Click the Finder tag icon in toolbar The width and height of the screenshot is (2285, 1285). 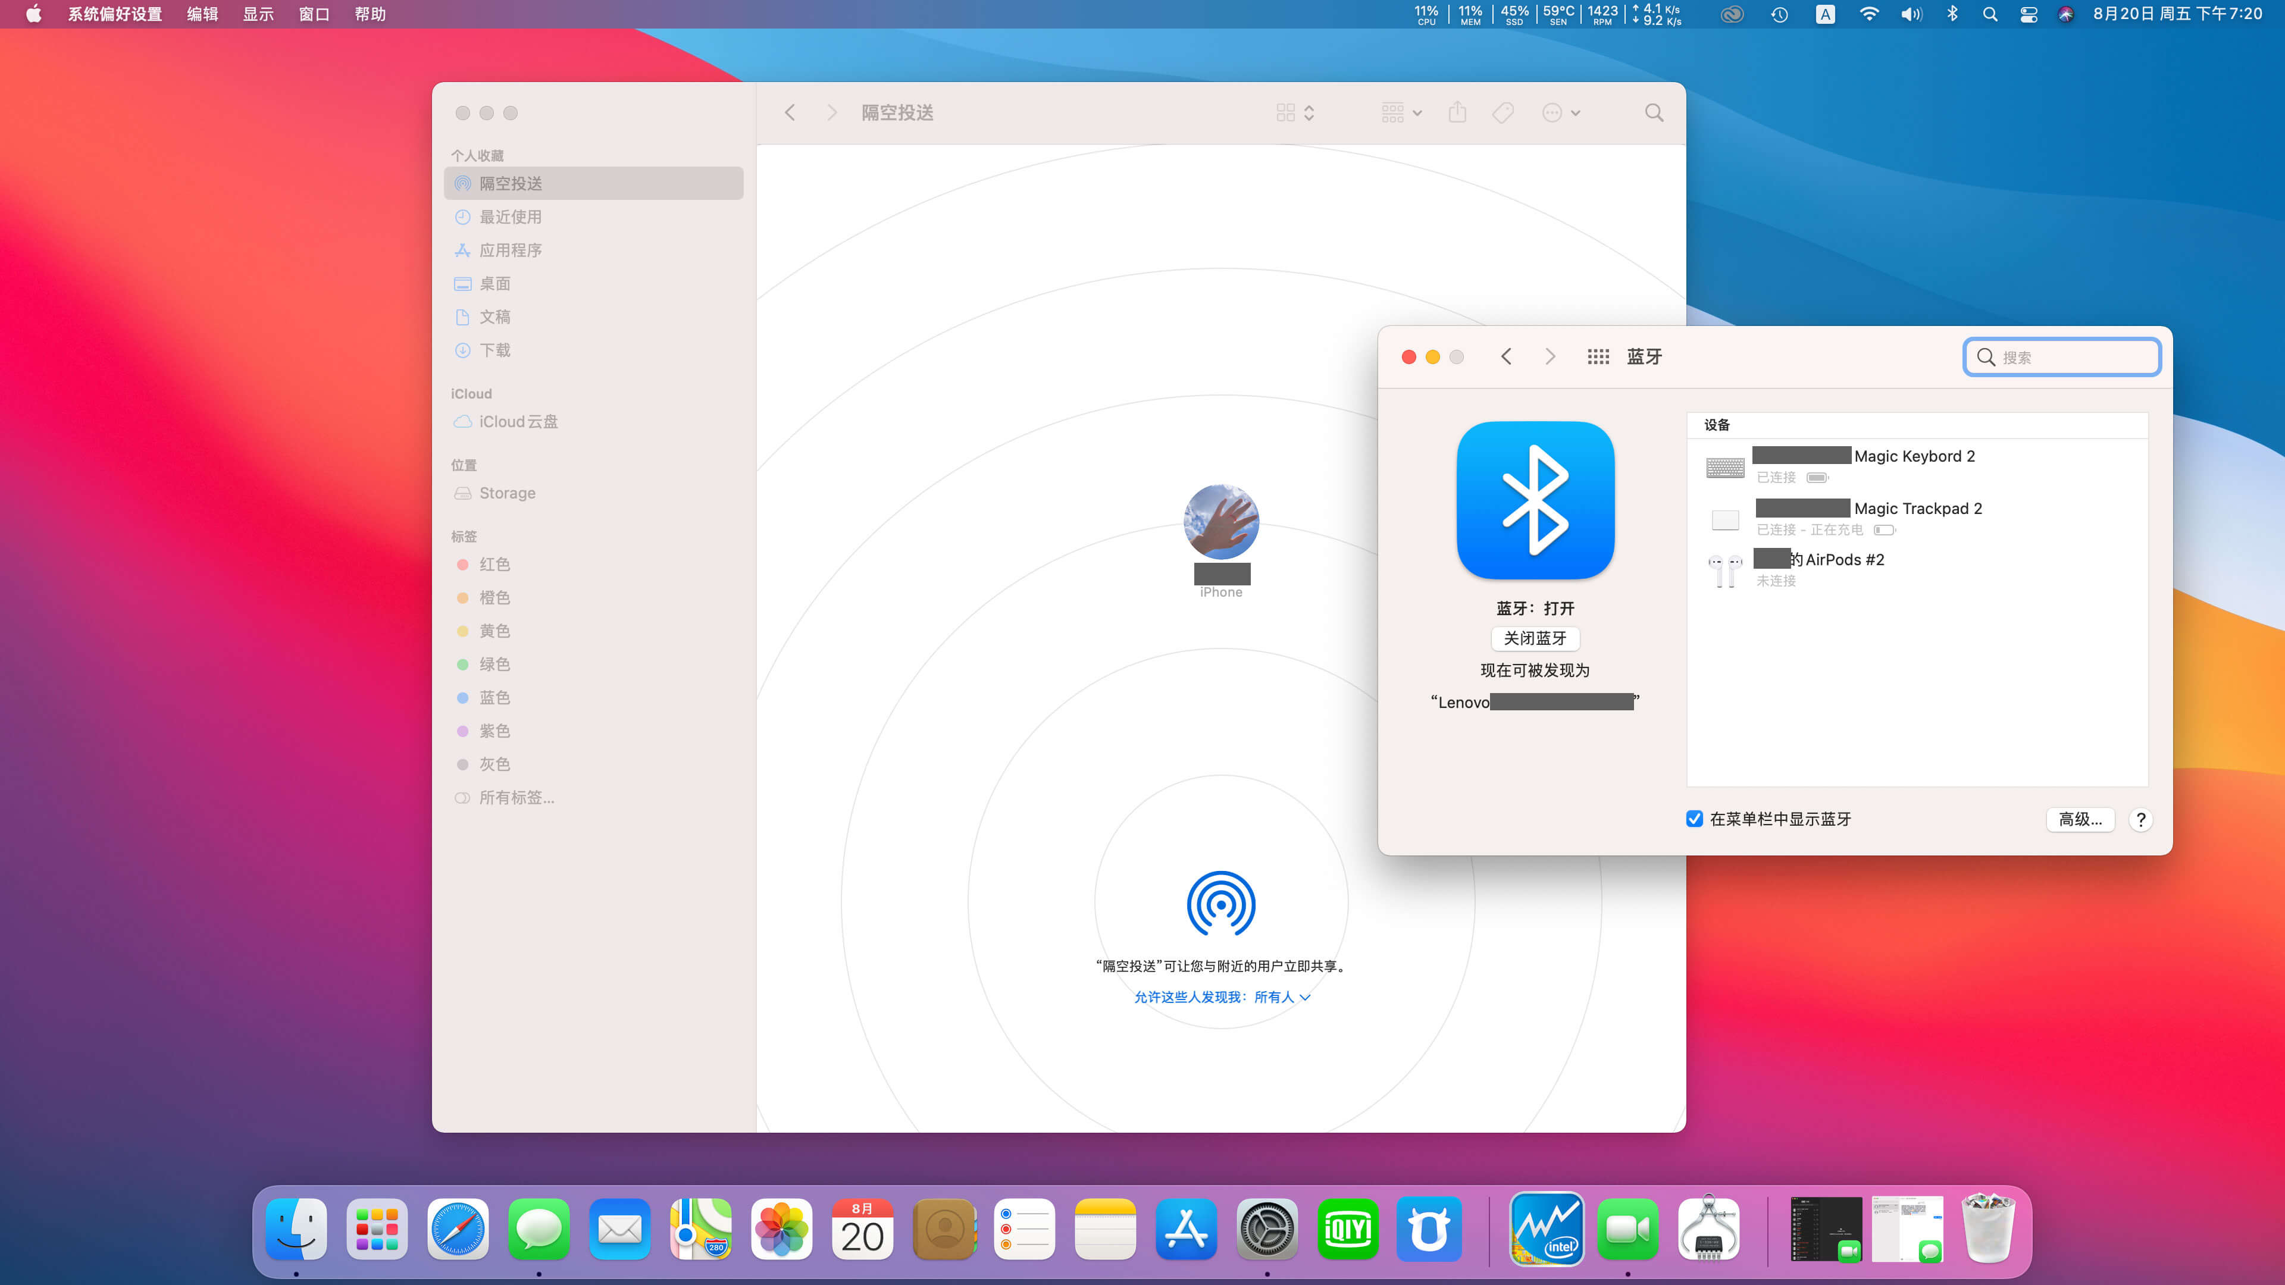click(1503, 112)
